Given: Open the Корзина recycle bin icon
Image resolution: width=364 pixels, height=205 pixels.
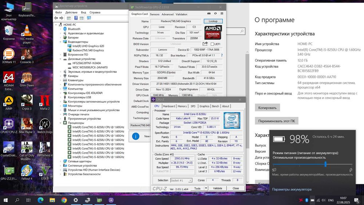Looking at the screenshot, I should [9, 33].
